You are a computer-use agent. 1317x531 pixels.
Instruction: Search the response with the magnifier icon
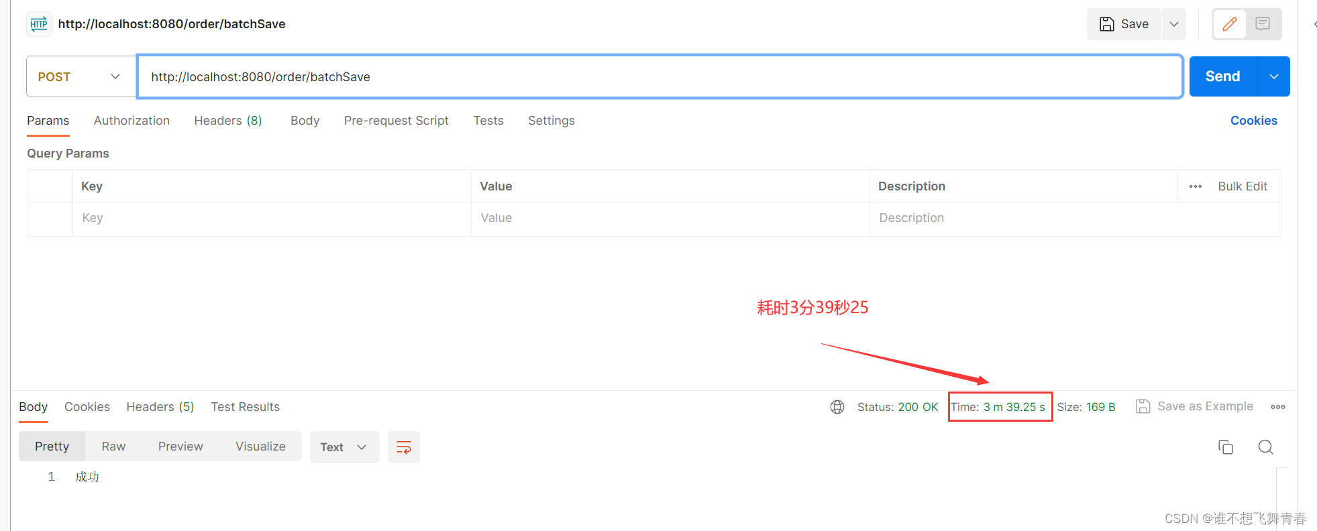pos(1266,447)
